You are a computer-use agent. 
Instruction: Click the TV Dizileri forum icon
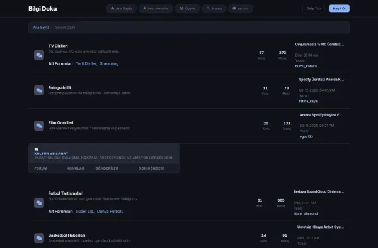(x=39, y=55)
